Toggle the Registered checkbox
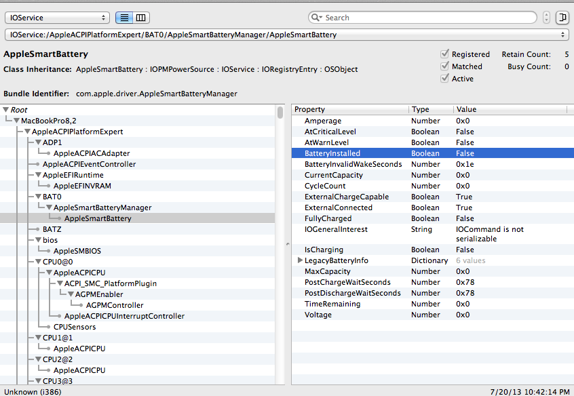This screenshot has height=396, width=574. pyautogui.click(x=444, y=54)
